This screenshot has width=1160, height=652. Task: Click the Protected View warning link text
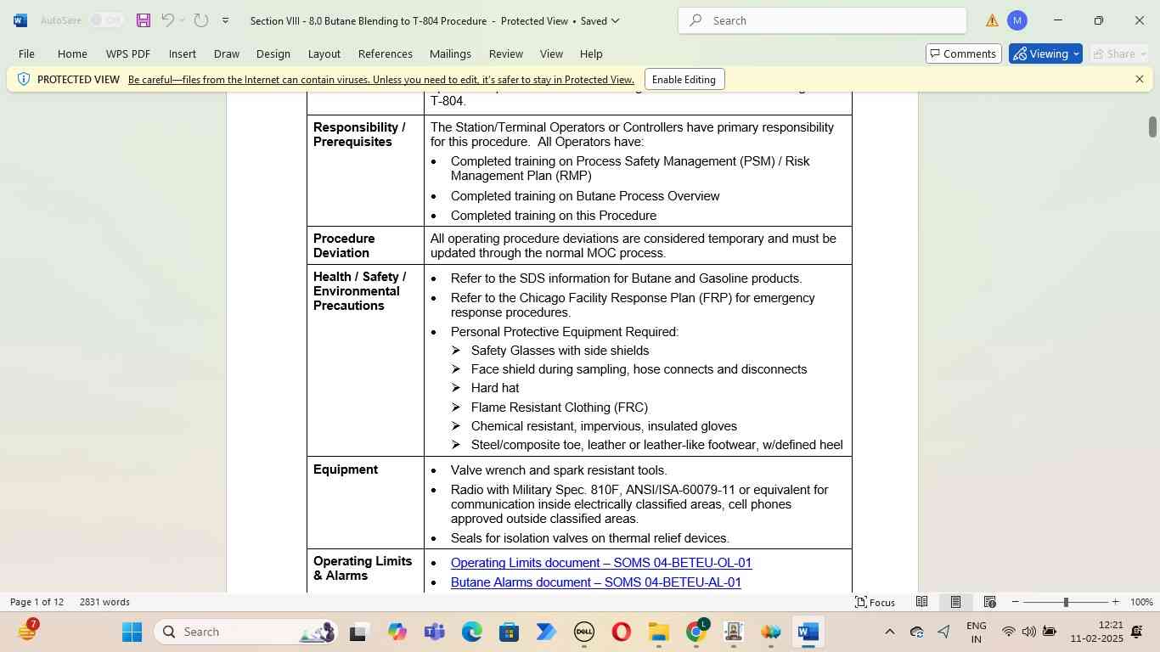[x=381, y=80]
